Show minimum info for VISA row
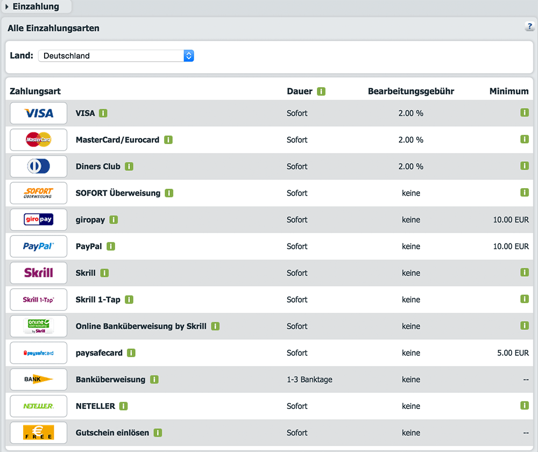538x452 pixels. point(525,112)
